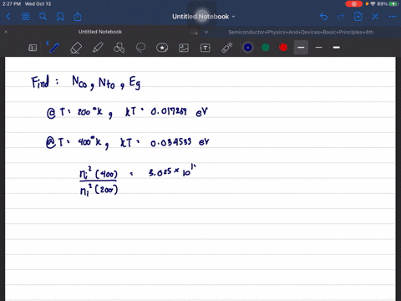Select the Lasso tool
Viewport: 401px width, 301px height.
(140, 48)
